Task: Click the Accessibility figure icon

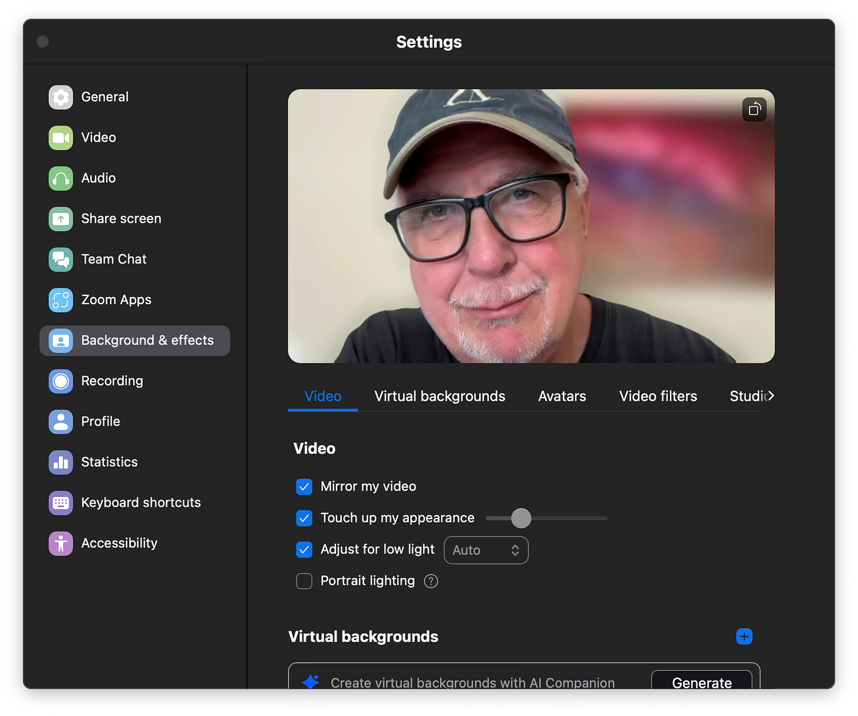Action: point(61,543)
